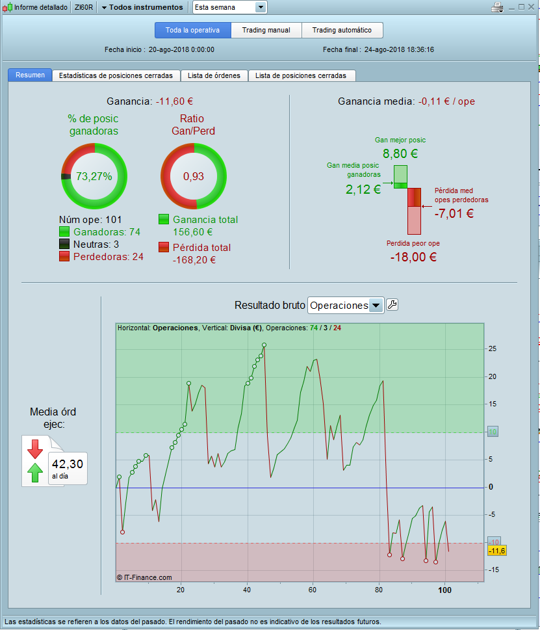Close the report window

pos(531,7)
